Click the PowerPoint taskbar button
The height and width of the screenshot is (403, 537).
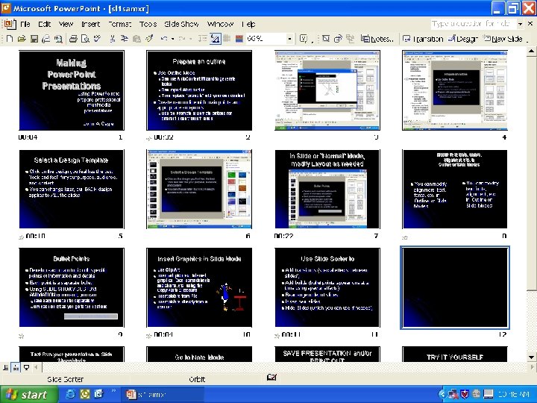click(x=163, y=395)
